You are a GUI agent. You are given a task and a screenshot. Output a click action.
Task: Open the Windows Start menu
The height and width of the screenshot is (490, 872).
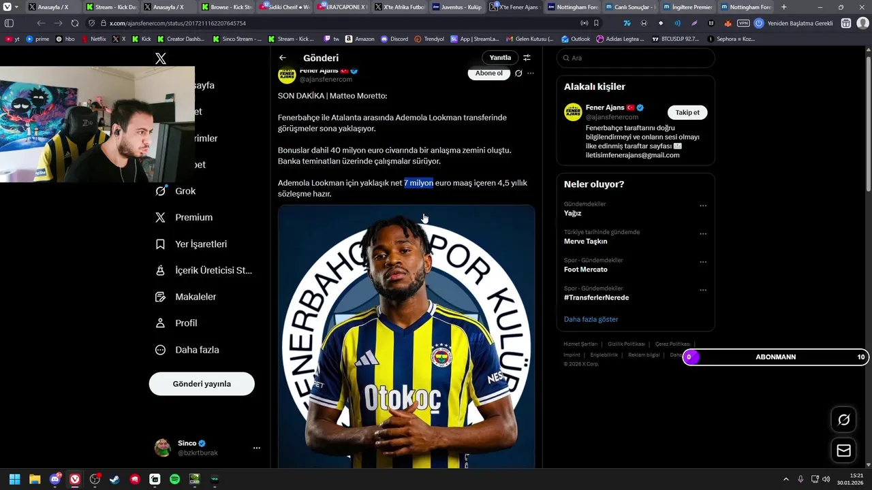click(14, 479)
